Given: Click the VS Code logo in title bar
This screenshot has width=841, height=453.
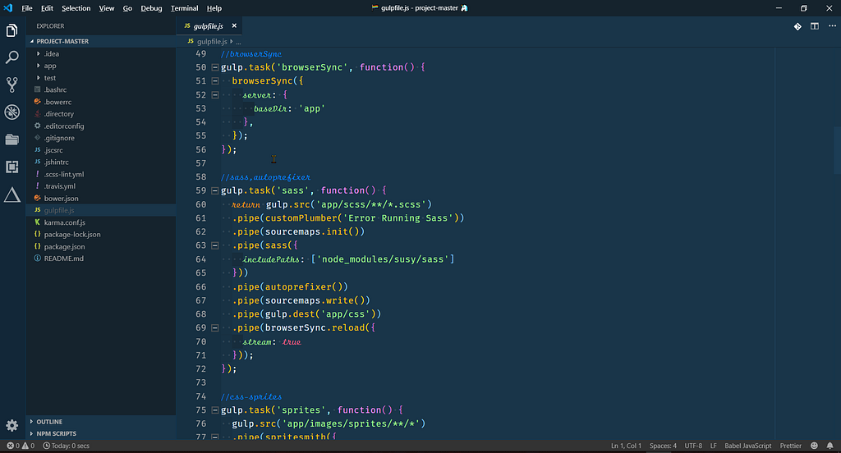Looking at the screenshot, I should [x=8, y=8].
